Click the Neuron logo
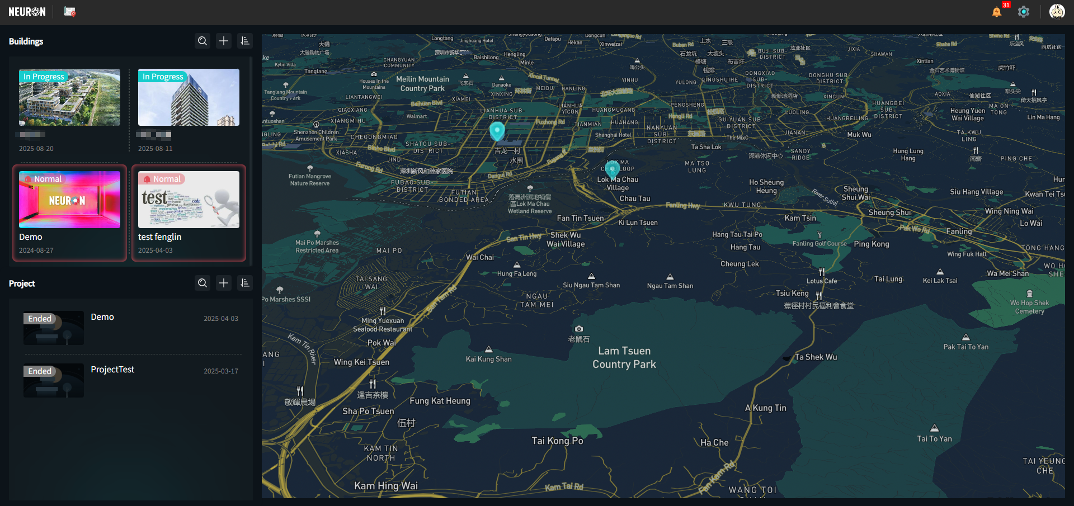This screenshot has width=1074, height=506. [x=27, y=12]
